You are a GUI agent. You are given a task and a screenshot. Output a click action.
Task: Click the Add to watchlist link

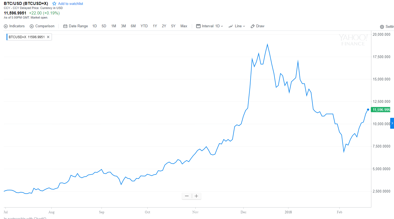click(x=71, y=4)
